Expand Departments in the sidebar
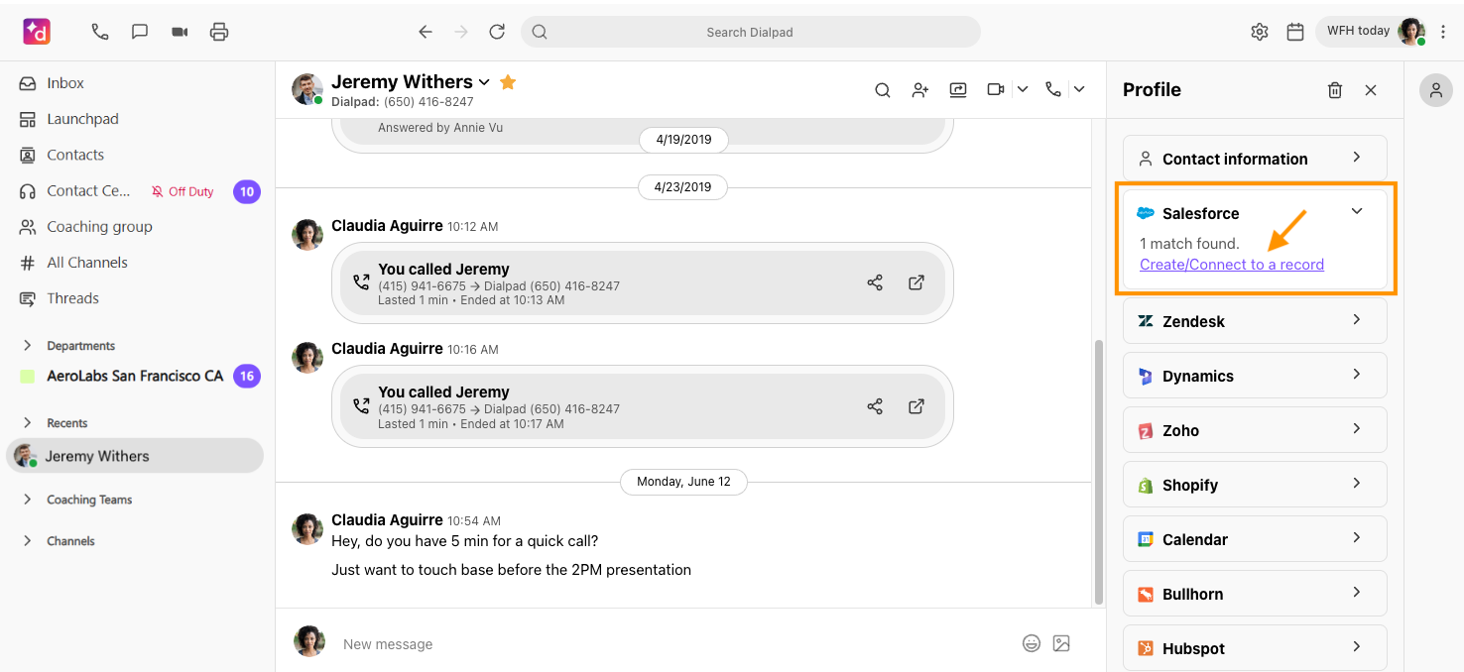 [x=28, y=345]
